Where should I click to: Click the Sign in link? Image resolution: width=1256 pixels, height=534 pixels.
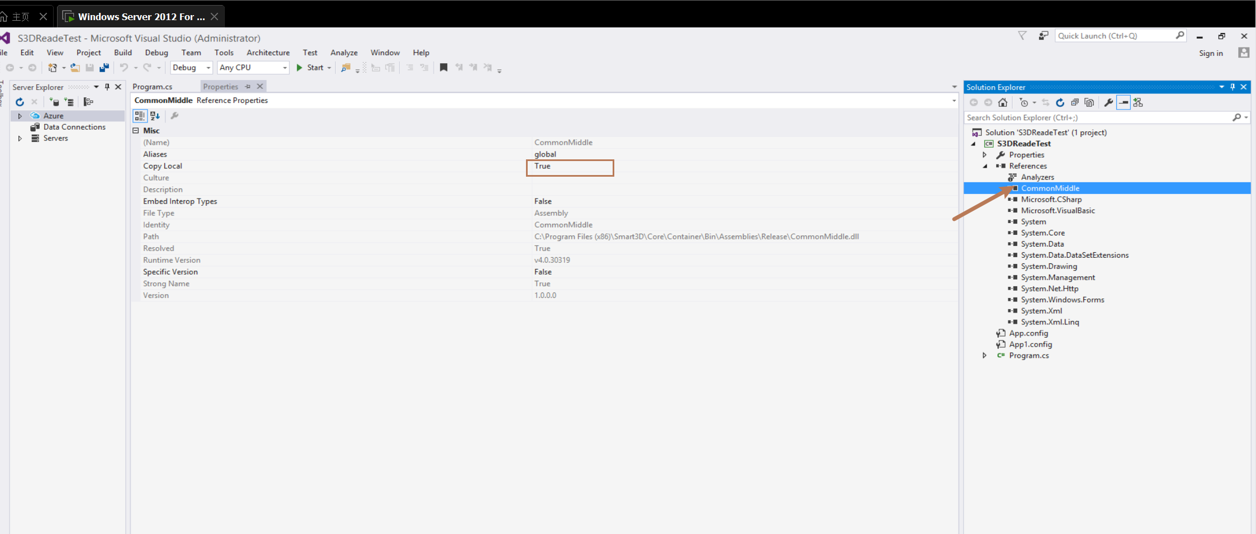[1211, 53]
